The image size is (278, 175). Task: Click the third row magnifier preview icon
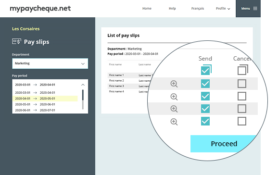coord(174,109)
